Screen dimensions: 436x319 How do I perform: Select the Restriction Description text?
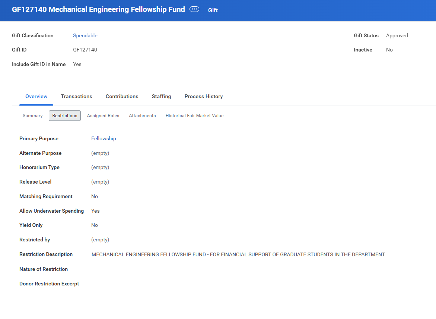pos(238,254)
